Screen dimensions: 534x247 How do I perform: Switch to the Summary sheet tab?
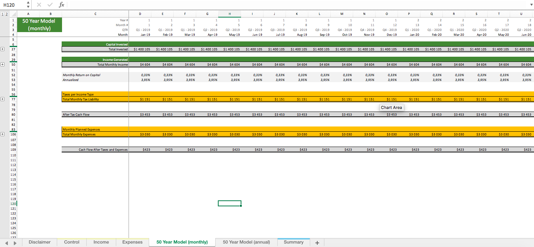click(294, 242)
